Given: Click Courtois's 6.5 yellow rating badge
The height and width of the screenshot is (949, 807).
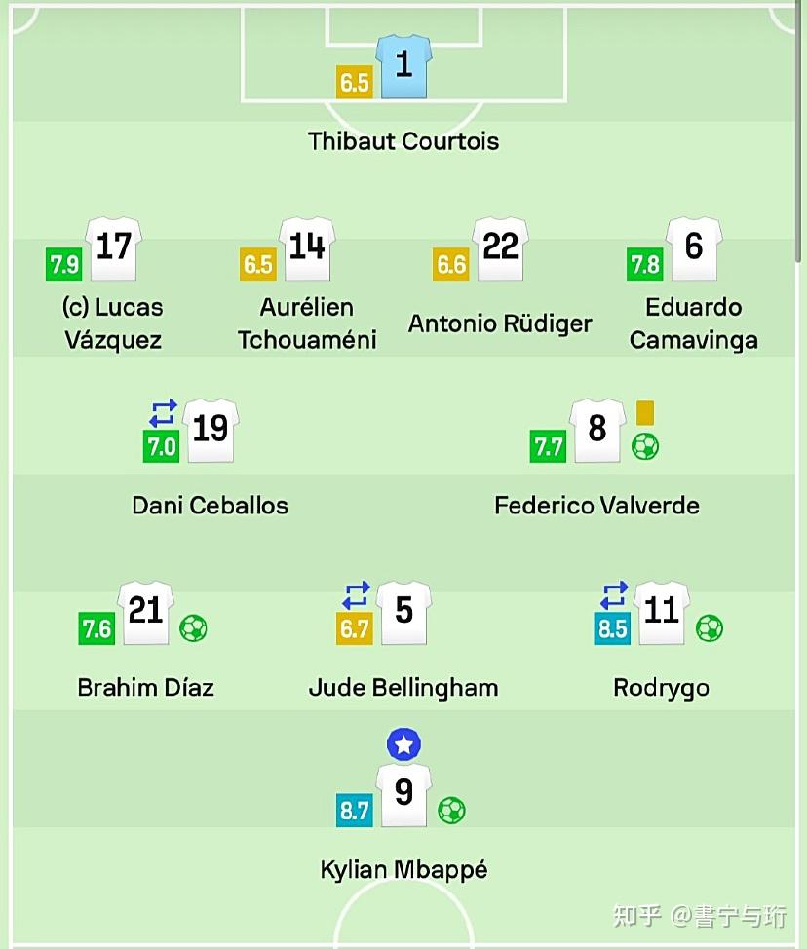Looking at the screenshot, I should 354,82.
